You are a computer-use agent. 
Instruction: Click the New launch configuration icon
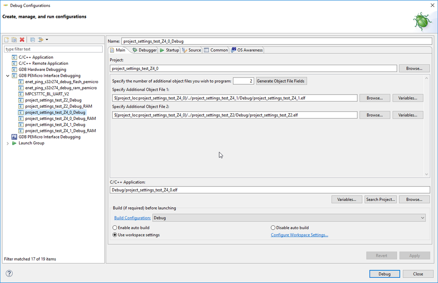coord(7,40)
